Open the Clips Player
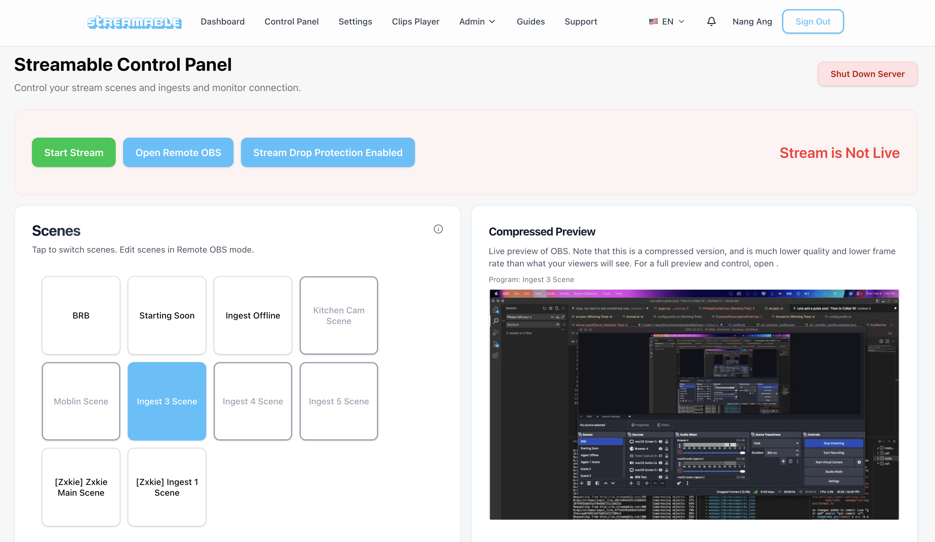 pos(416,21)
